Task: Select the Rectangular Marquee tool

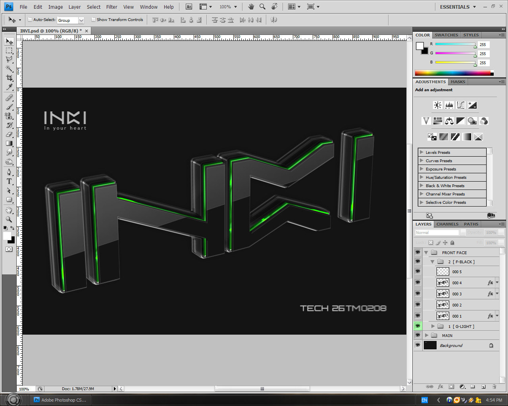Action: pos(9,50)
